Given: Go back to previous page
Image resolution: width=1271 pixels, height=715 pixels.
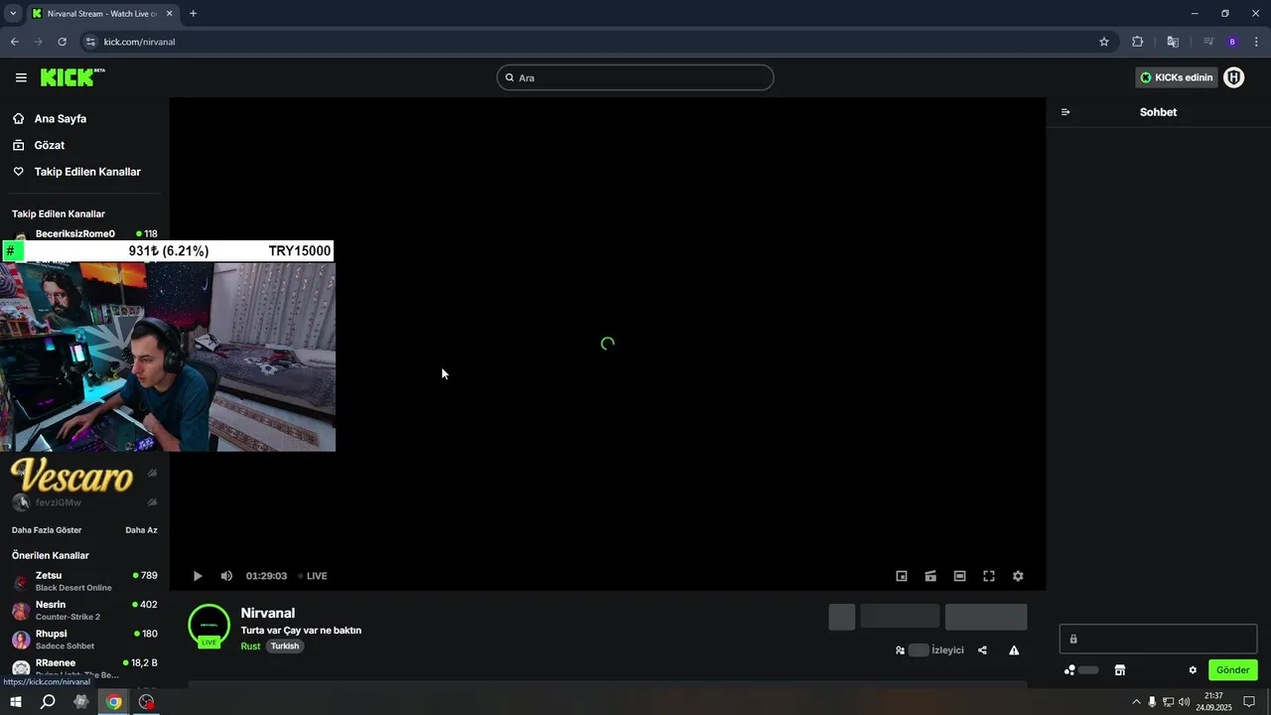Looking at the screenshot, I should (x=14, y=42).
